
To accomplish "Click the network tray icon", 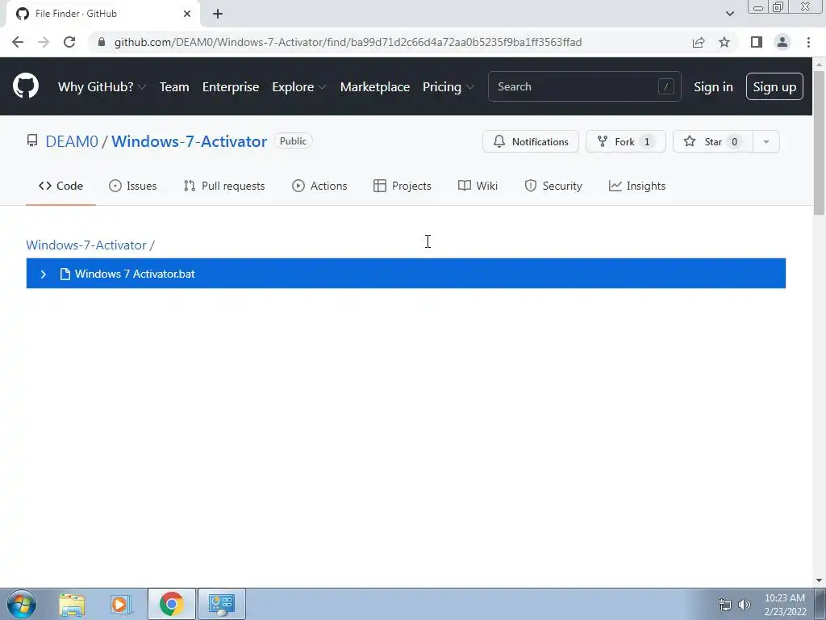I will (725, 605).
